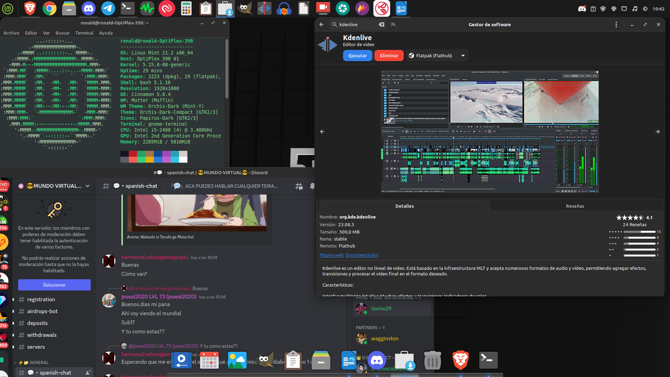Open the video player dock icon
Viewport: 670px width, 377px height.
pos(181,360)
